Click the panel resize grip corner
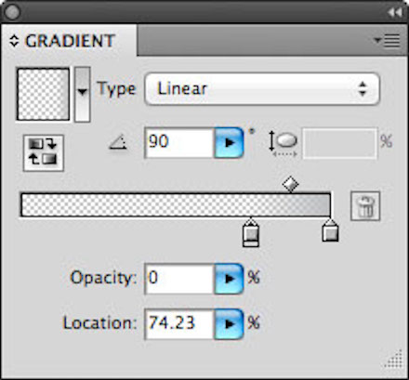Image resolution: width=409 pixels, height=380 pixels. click(394, 360)
